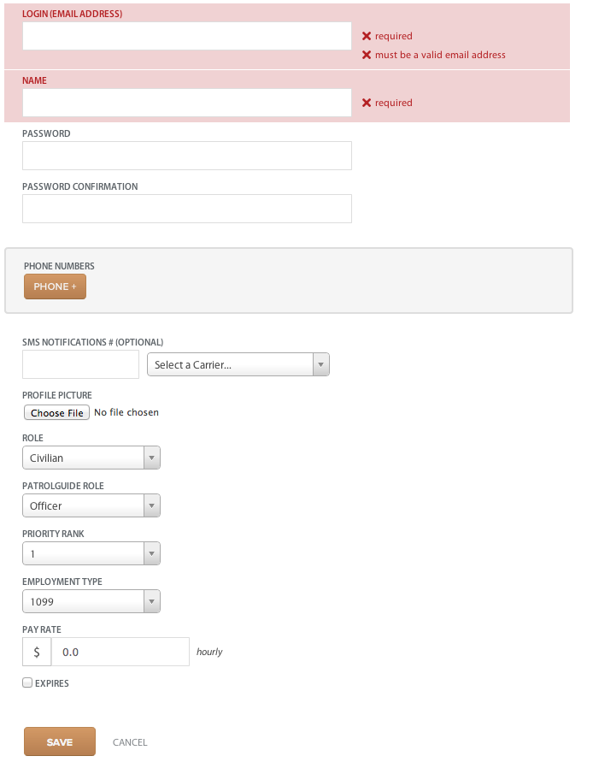This screenshot has height=762, width=599.
Task: Click the red X beside email required error
Action: tap(367, 36)
